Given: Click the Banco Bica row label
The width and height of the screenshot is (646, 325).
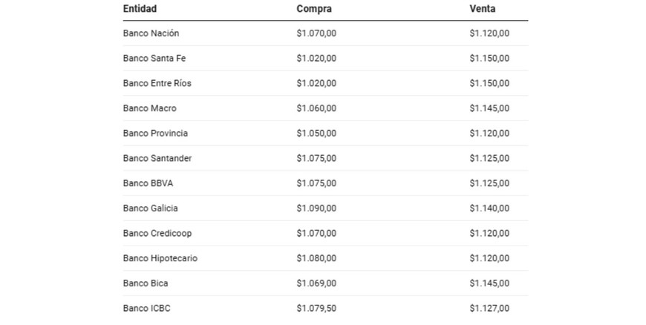Looking at the screenshot, I should 146,283.
